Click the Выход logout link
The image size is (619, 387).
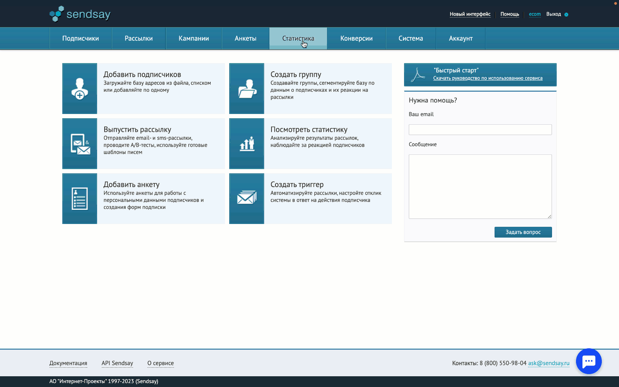click(x=553, y=14)
